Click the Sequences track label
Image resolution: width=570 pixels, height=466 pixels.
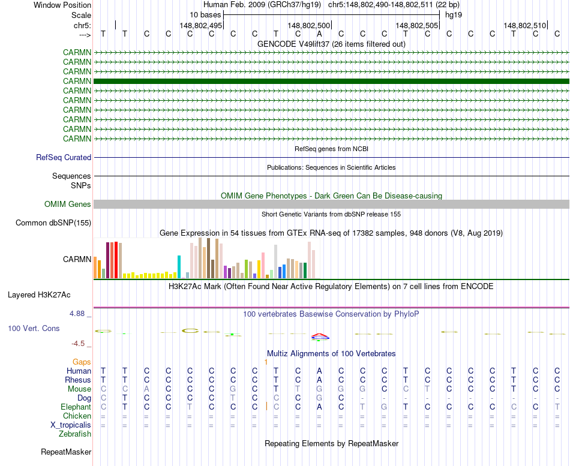71,176
